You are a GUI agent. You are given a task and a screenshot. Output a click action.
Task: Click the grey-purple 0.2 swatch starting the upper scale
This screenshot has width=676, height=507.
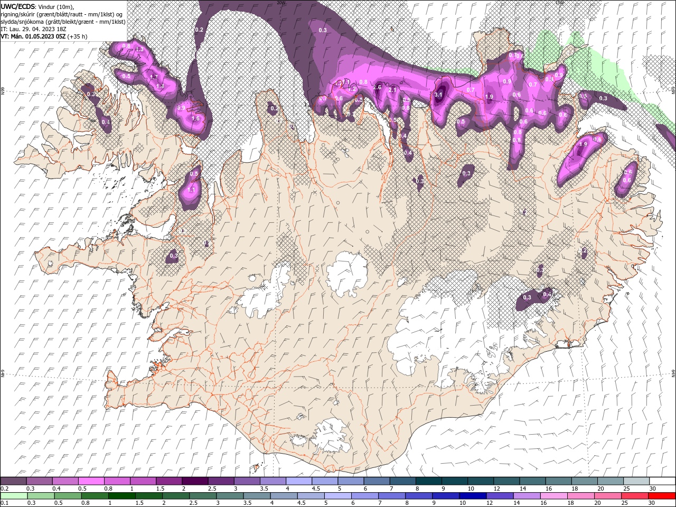pyautogui.click(x=13, y=481)
